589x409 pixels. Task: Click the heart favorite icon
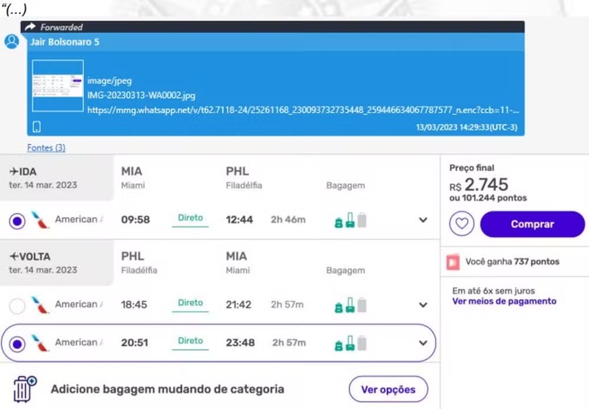click(461, 224)
